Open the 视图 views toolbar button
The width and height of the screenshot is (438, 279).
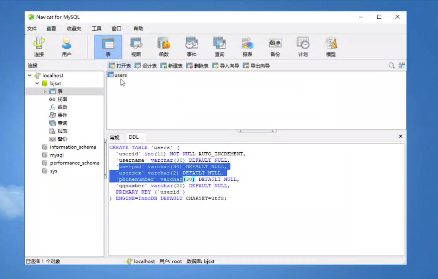pos(136,47)
